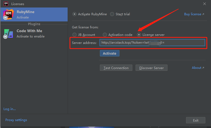211x128 pixels.
Task: Click the blue Activate button
Action: pyautogui.click(x=110, y=53)
